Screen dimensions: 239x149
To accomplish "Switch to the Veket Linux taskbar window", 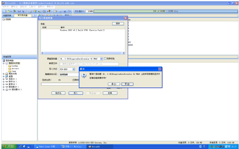I will [x=47, y=146].
